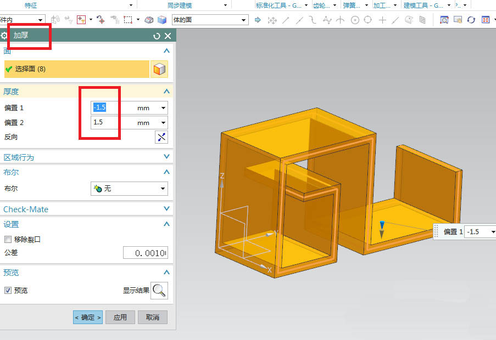Click the 确定 button

pos(88,318)
